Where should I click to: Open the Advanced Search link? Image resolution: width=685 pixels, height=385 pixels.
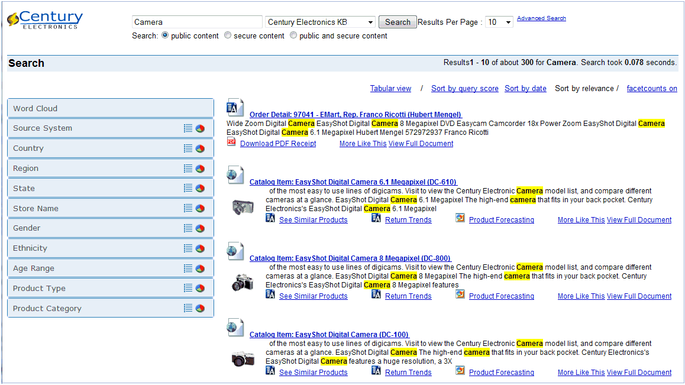click(541, 18)
